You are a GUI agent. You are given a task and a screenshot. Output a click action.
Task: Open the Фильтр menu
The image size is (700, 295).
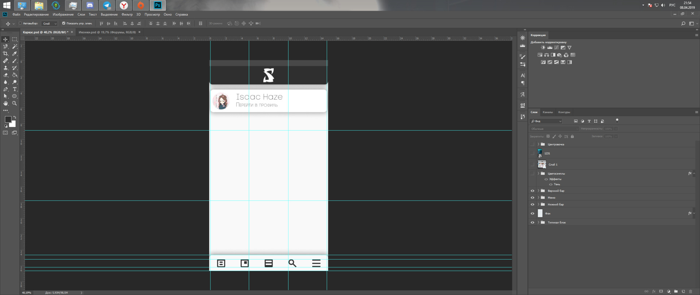click(x=127, y=15)
